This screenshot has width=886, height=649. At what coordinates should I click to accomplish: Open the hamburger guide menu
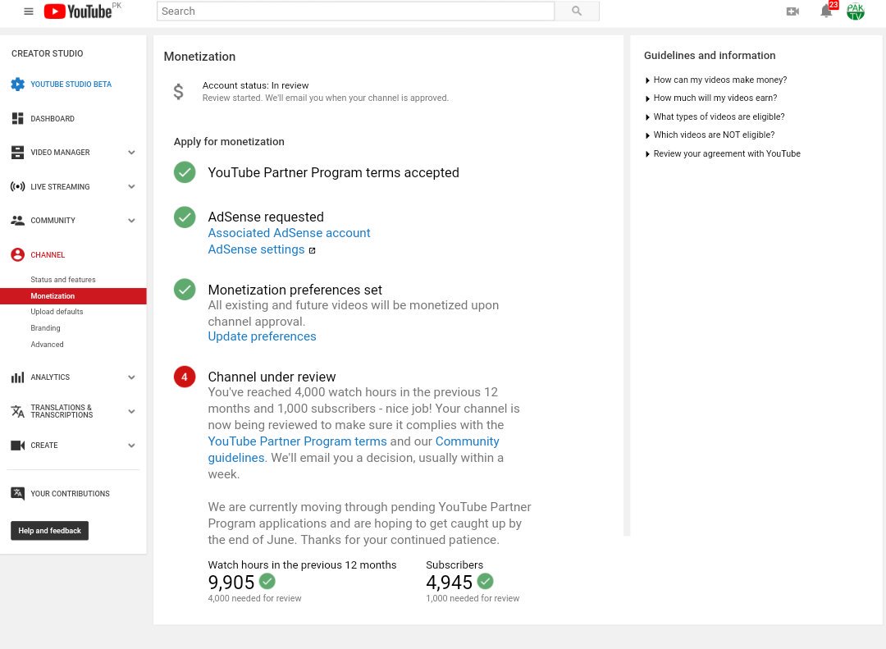click(x=28, y=11)
